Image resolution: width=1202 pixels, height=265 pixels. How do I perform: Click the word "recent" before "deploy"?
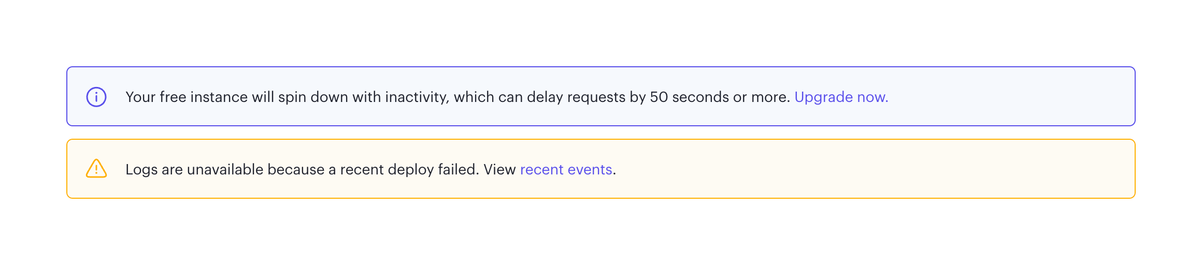click(x=362, y=170)
